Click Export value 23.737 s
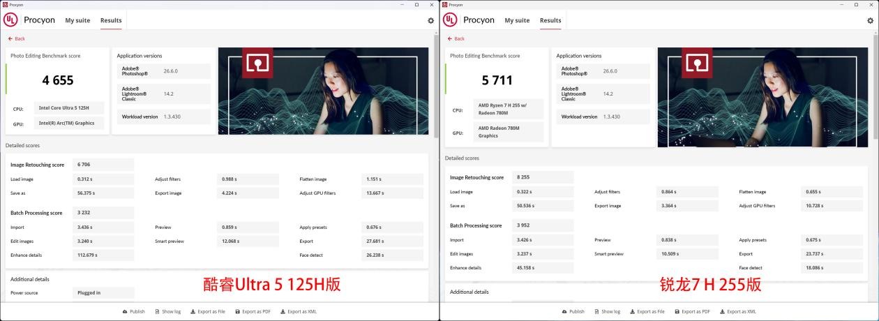 point(832,254)
